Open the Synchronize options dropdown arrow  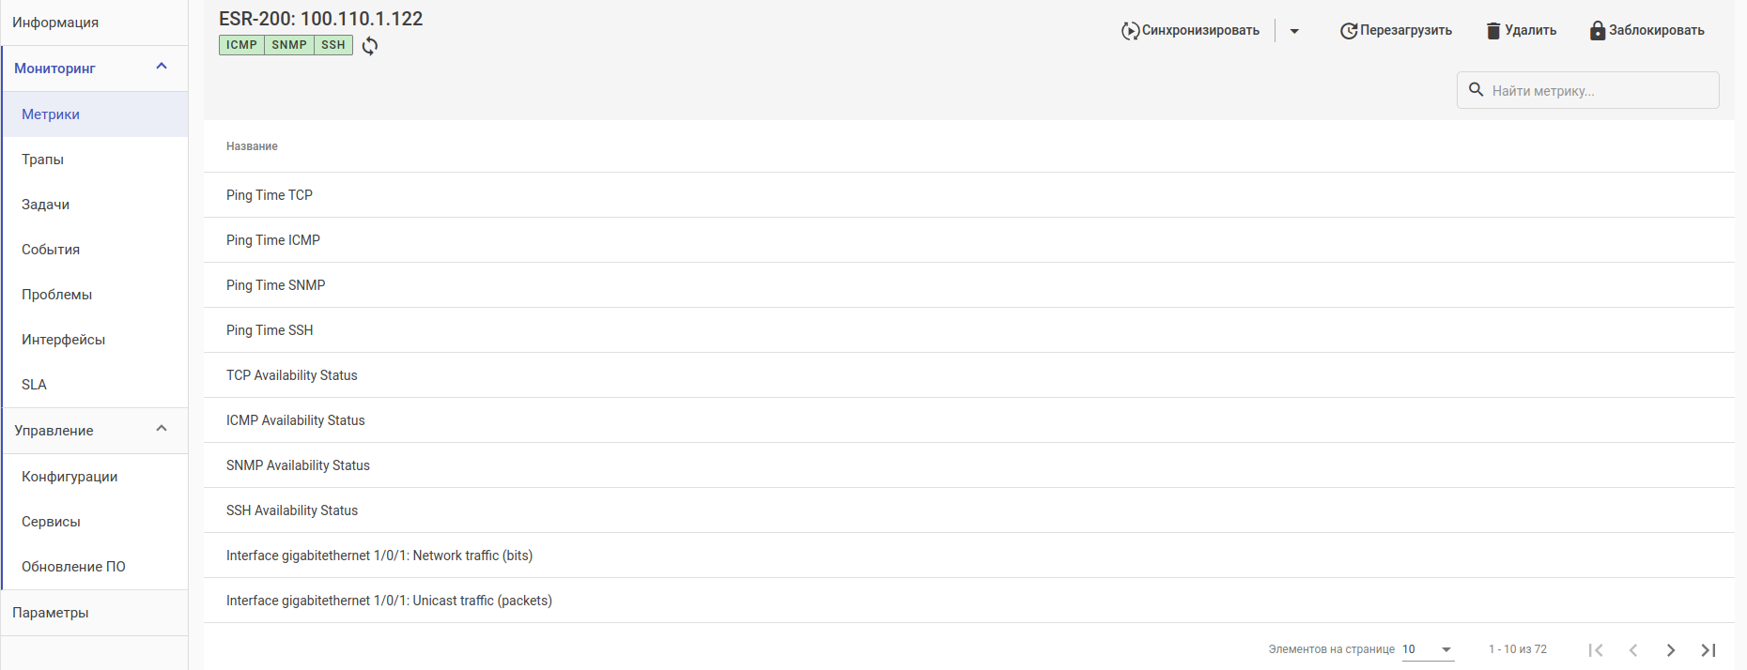1294,31
